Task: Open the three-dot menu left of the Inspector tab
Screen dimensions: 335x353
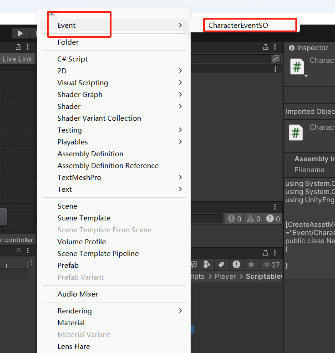Action: [x=275, y=47]
